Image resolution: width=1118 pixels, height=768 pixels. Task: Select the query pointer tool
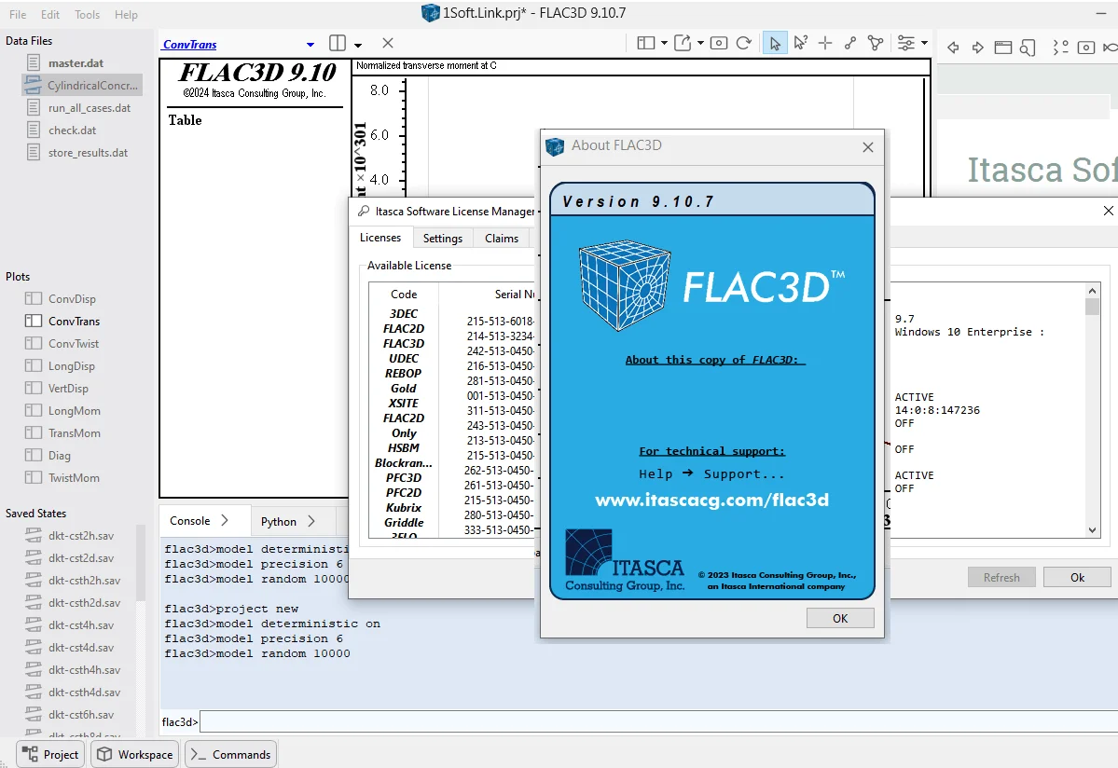pyautogui.click(x=801, y=44)
